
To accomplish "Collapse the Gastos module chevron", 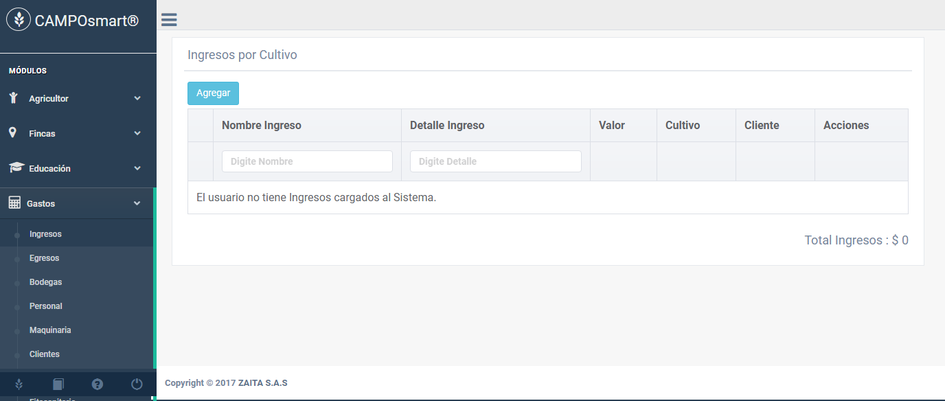I will tap(137, 203).
